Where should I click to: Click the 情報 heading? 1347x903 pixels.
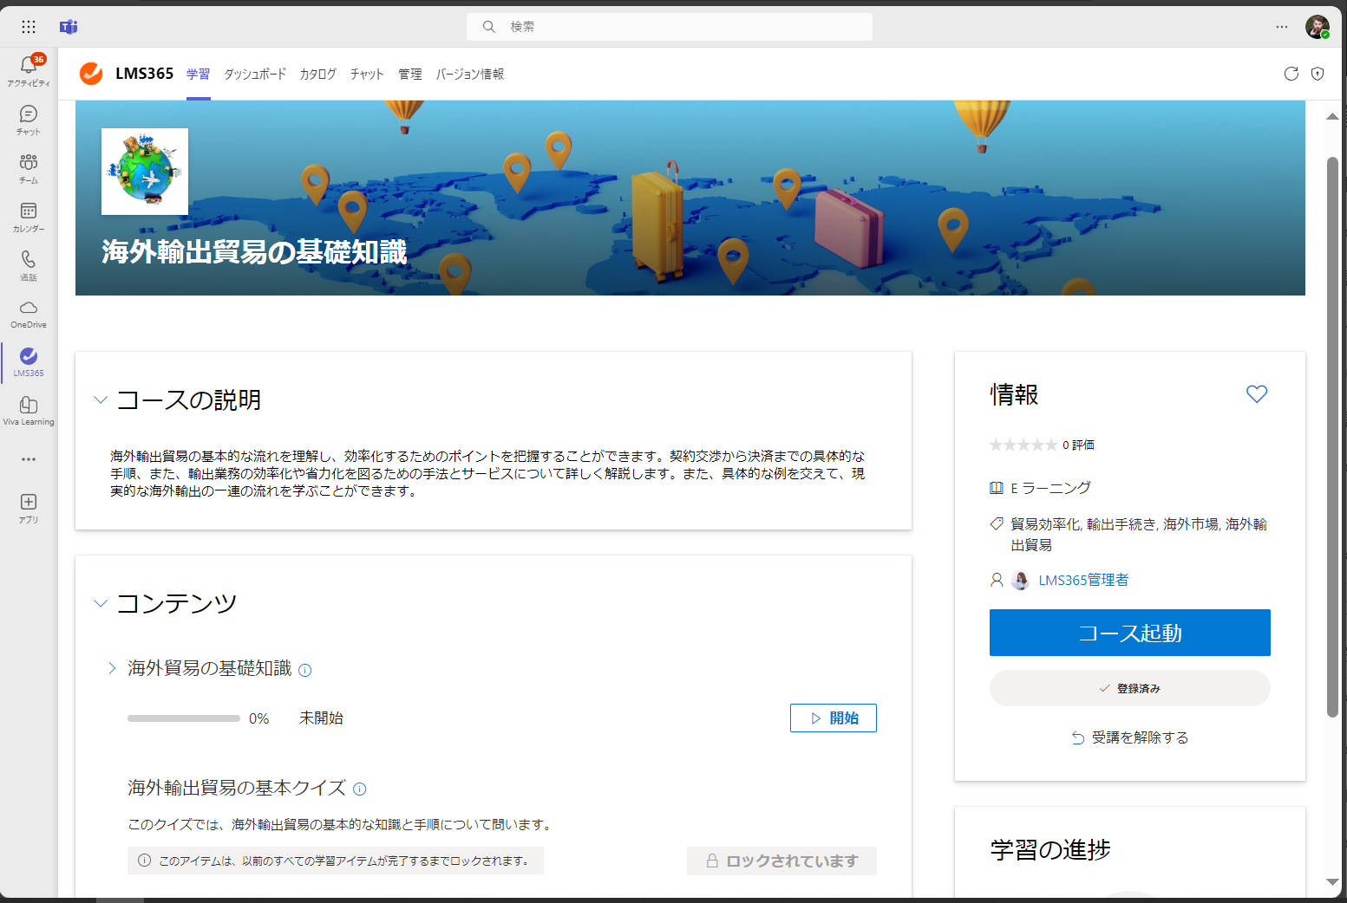1014,394
